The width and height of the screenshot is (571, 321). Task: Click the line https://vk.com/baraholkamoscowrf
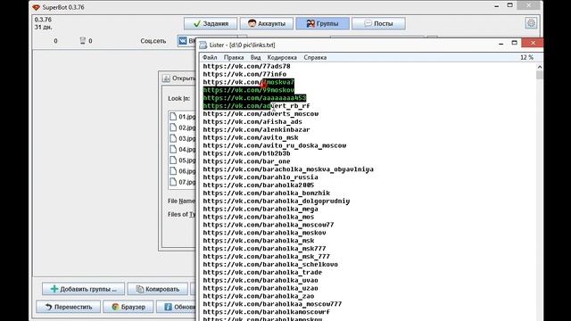(266, 312)
